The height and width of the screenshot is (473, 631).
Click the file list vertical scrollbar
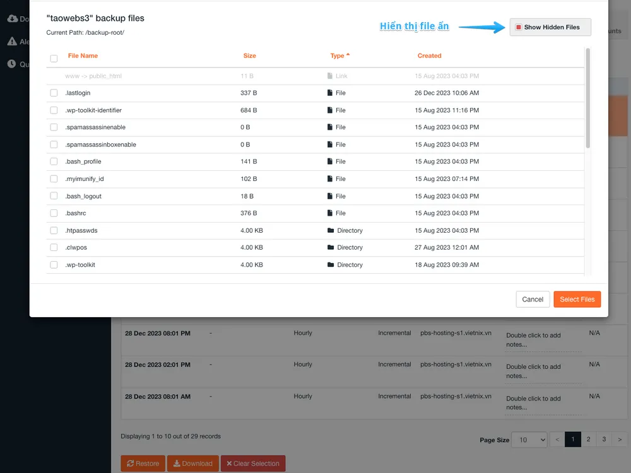588,99
